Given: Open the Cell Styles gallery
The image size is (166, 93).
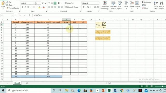Looking at the screenshot, I should tap(120, 5).
